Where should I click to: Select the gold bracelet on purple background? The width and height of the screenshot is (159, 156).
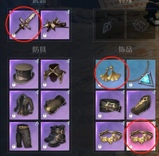click(x=110, y=136)
